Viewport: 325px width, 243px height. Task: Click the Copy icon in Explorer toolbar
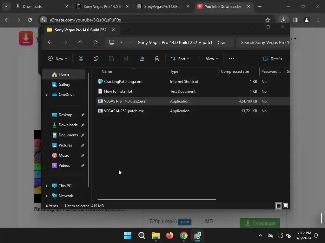pos(96,59)
